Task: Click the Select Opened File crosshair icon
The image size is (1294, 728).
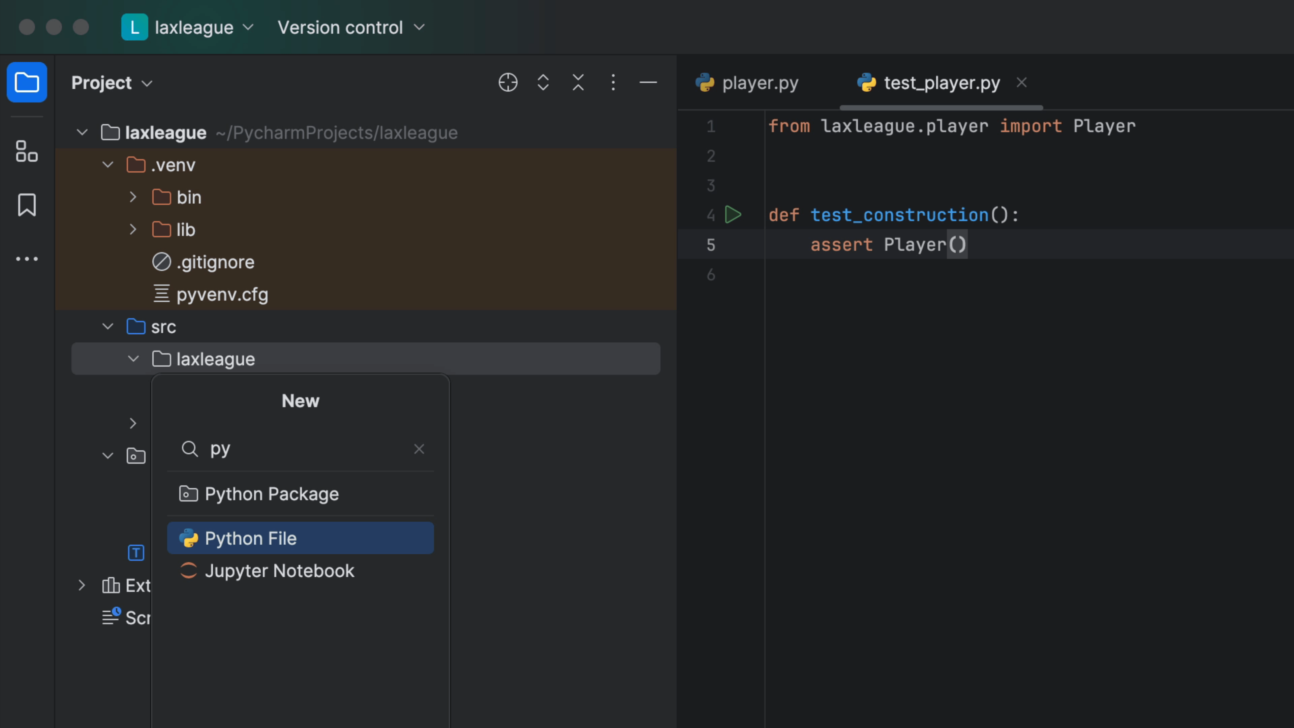Action: pyautogui.click(x=508, y=82)
